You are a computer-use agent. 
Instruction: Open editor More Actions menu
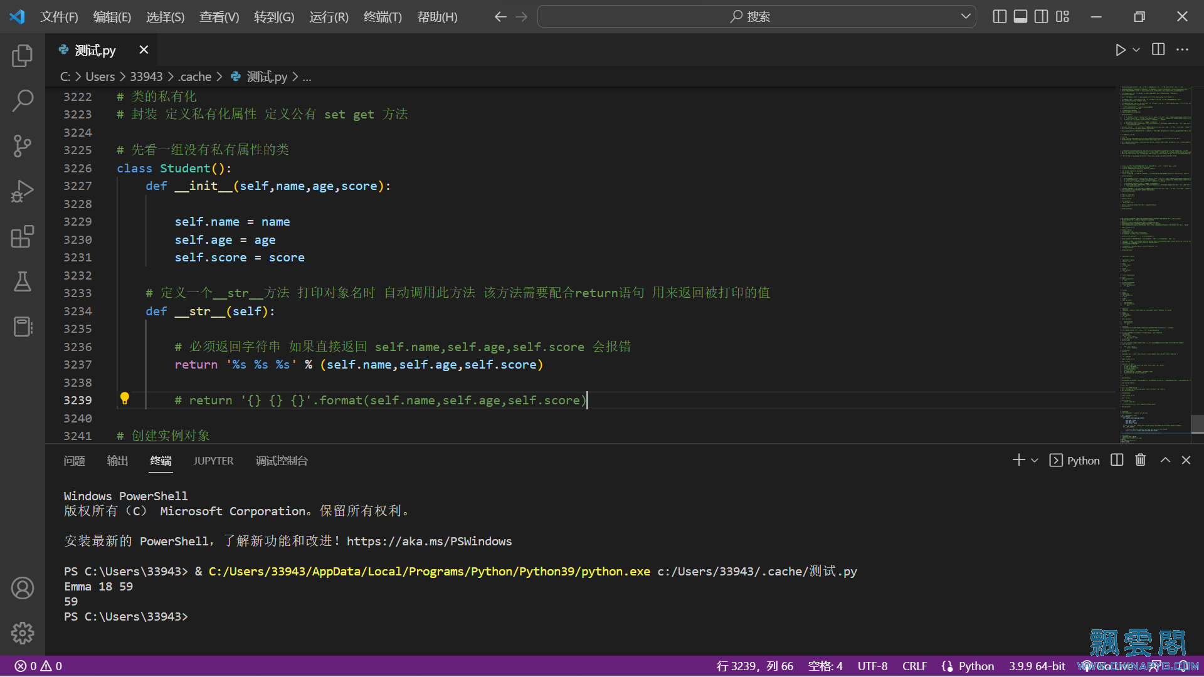pos(1182,50)
